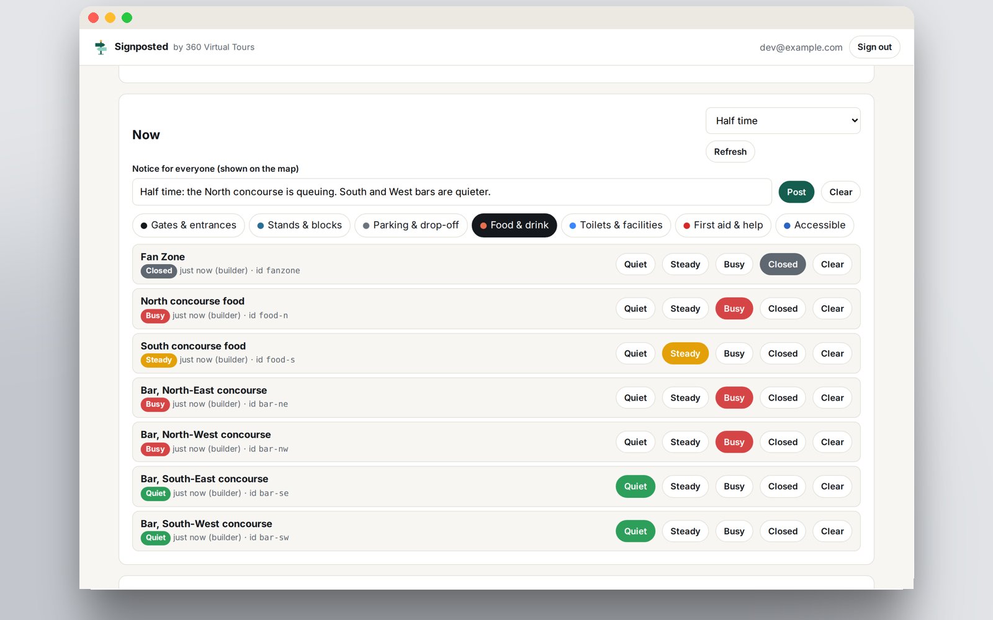Clear Bar, South-West concourse status

[x=832, y=531]
